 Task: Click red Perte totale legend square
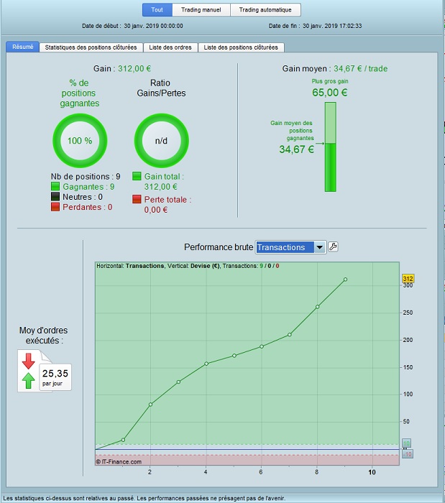(137, 199)
